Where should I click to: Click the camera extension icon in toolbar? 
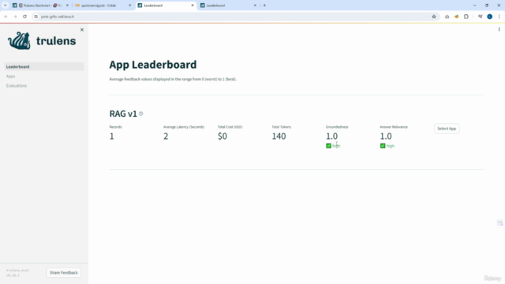pyautogui.click(x=447, y=17)
